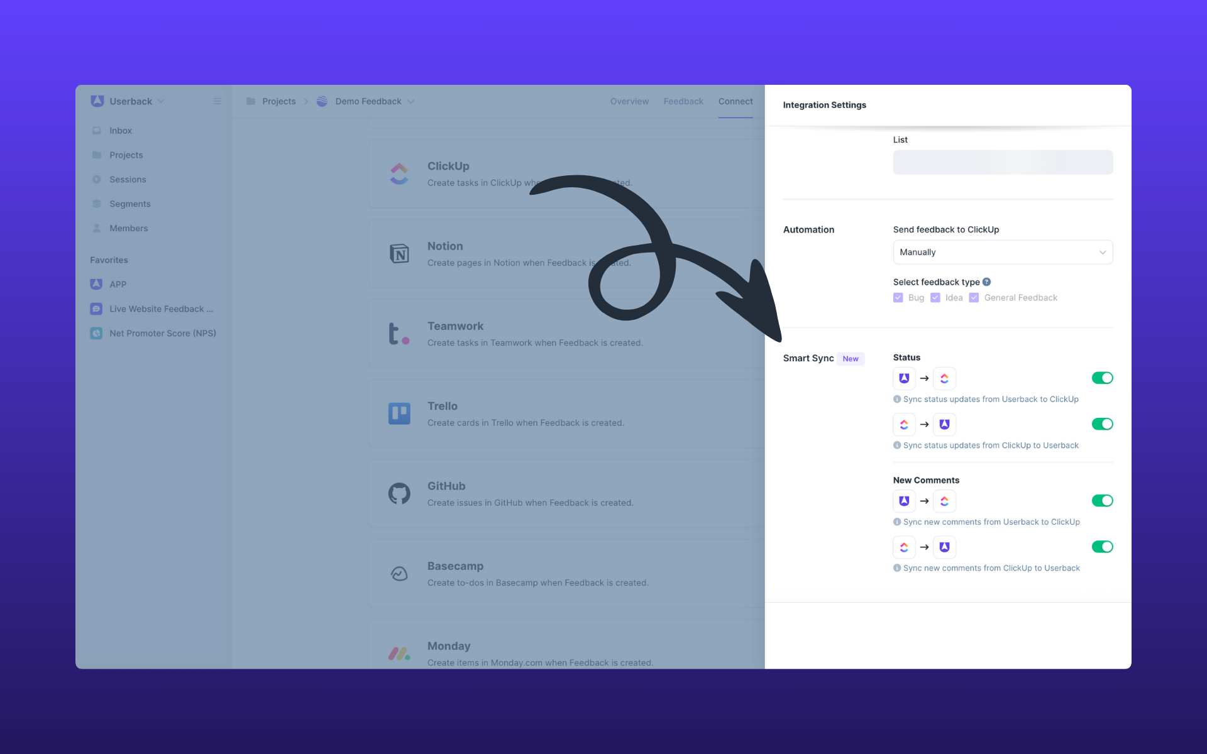1207x754 pixels.
Task: Switch to the Overview tab
Action: [x=629, y=101]
